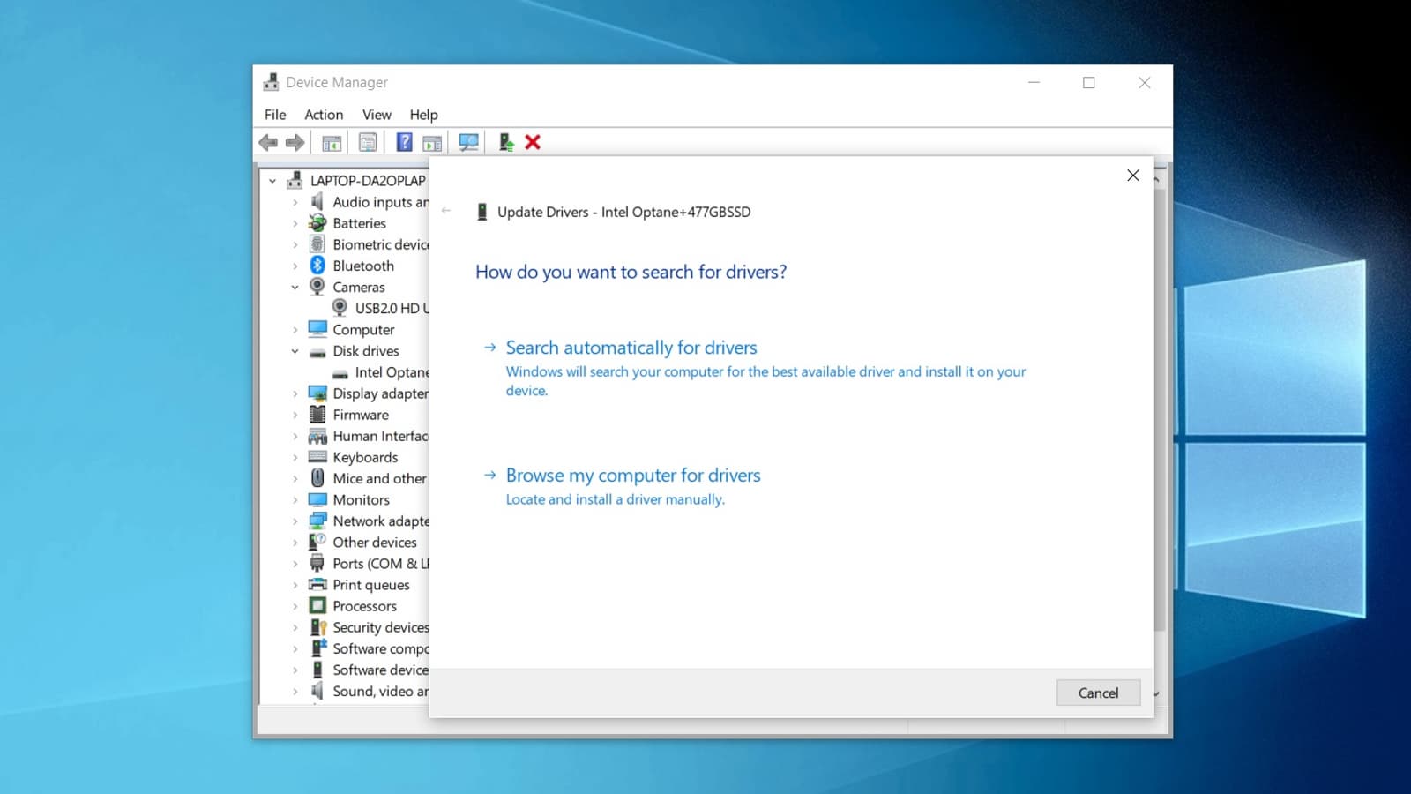
Task: Choose Search automatically for drivers
Action: click(x=631, y=348)
